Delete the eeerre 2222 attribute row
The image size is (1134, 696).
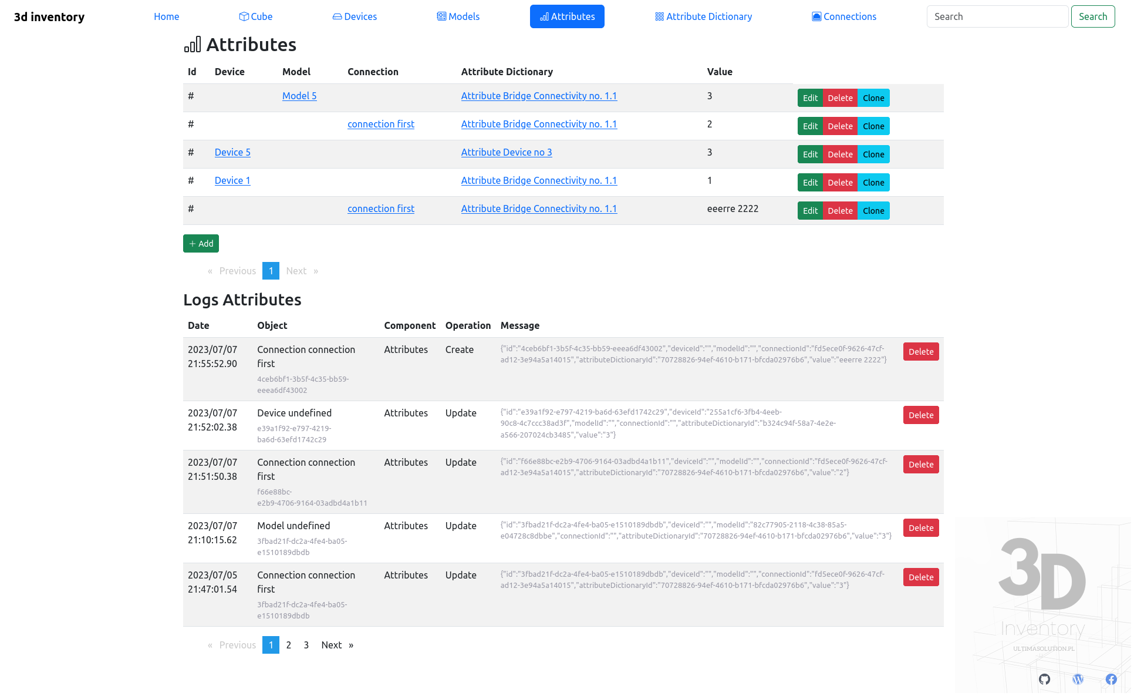pyautogui.click(x=840, y=211)
